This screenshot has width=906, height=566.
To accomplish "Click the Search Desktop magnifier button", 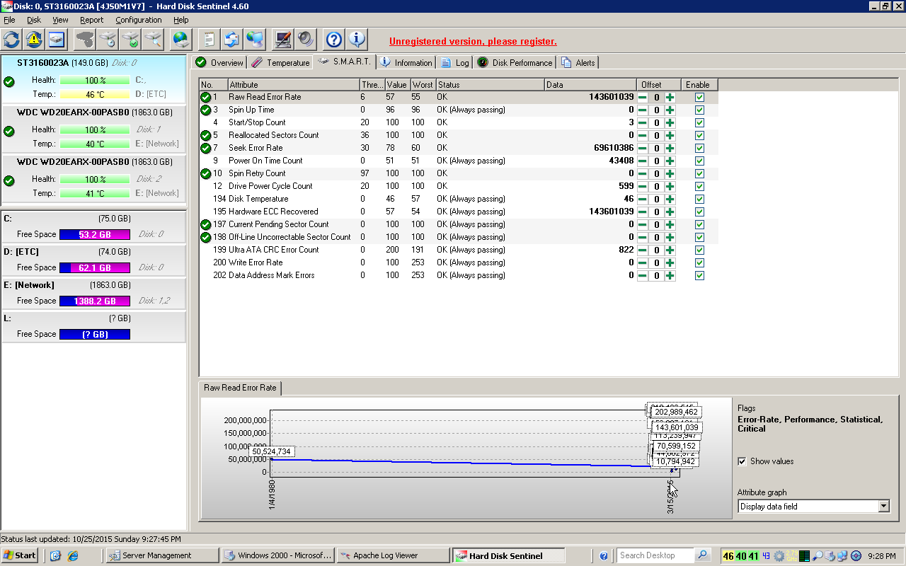I will point(702,555).
